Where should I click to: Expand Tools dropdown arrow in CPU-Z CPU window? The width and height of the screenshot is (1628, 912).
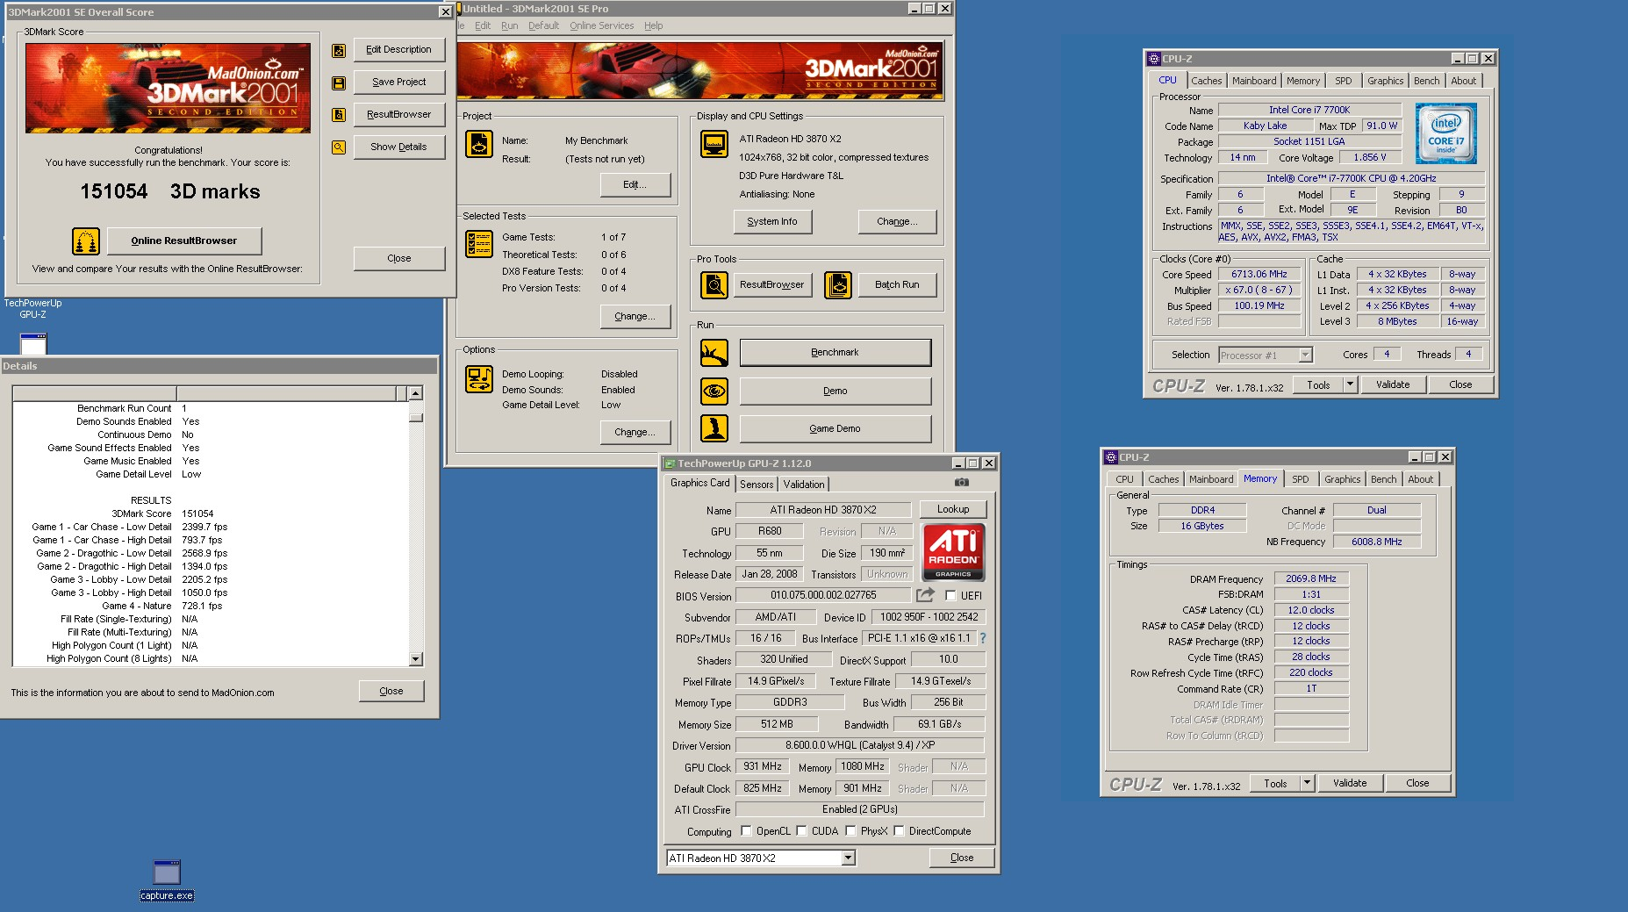click(1351, 384)
